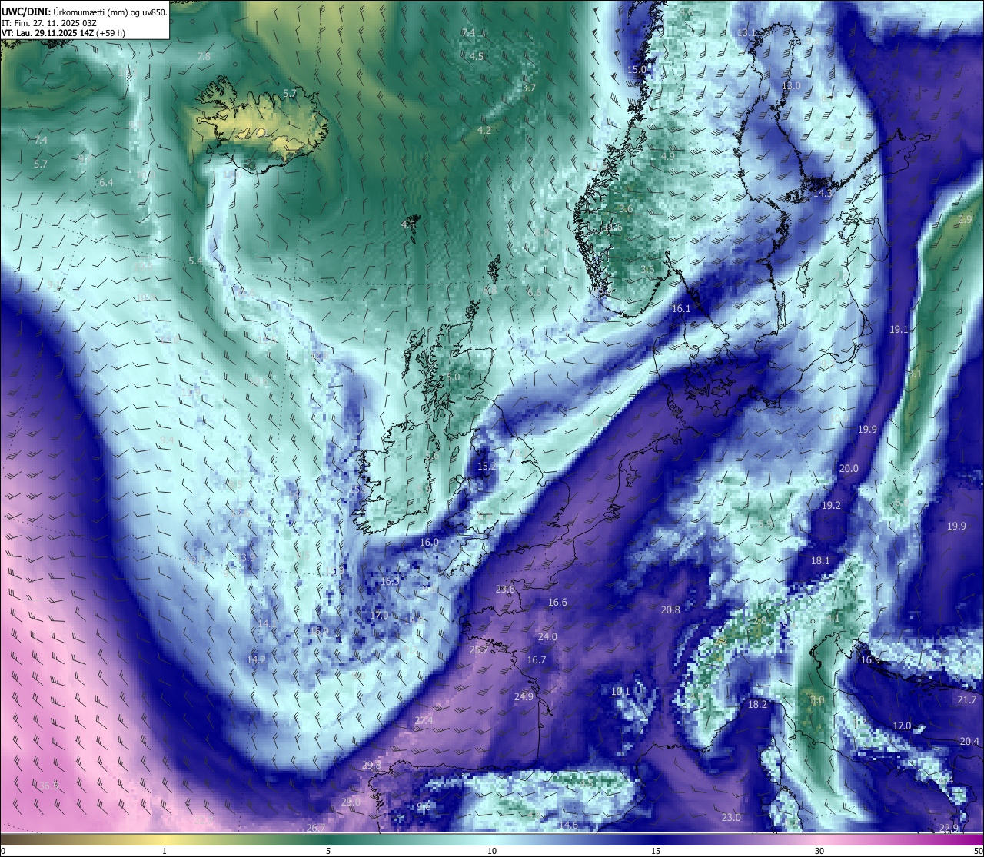Image resolution: width=984 pixels, height=857 pixels.
Task: Click the value 10.1 on the map
Action: click(x=620, y=691)
